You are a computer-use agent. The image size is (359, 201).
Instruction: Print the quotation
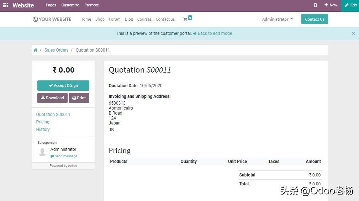79,98
